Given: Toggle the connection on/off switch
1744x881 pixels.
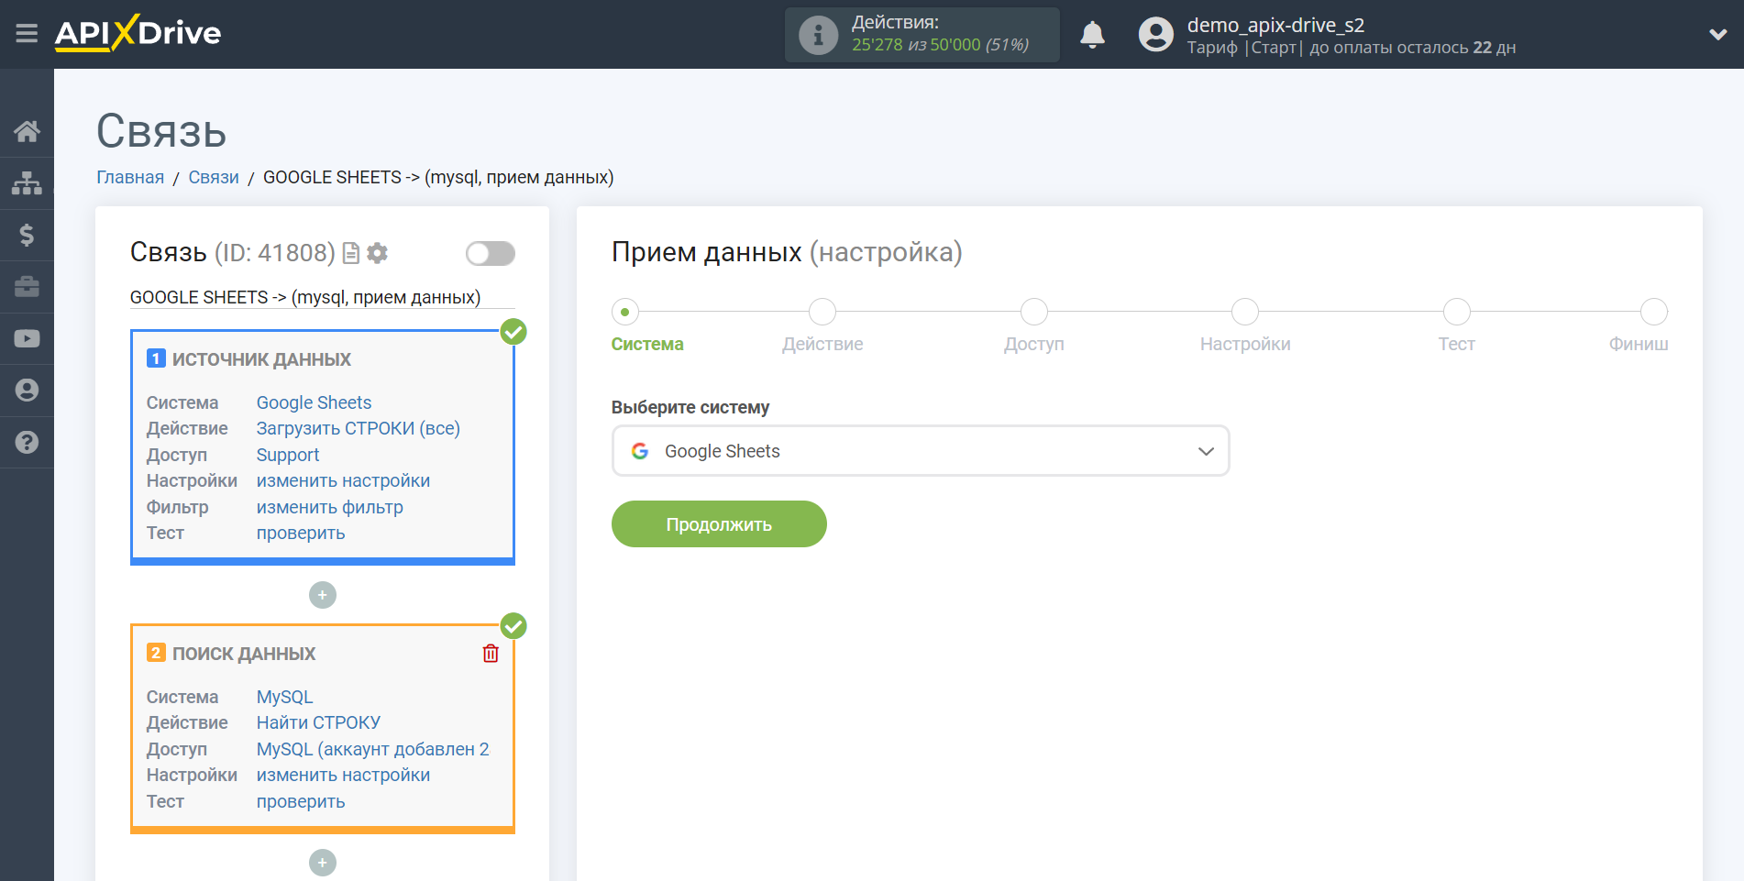Looking at the screenshot, I should click(490, 253).
